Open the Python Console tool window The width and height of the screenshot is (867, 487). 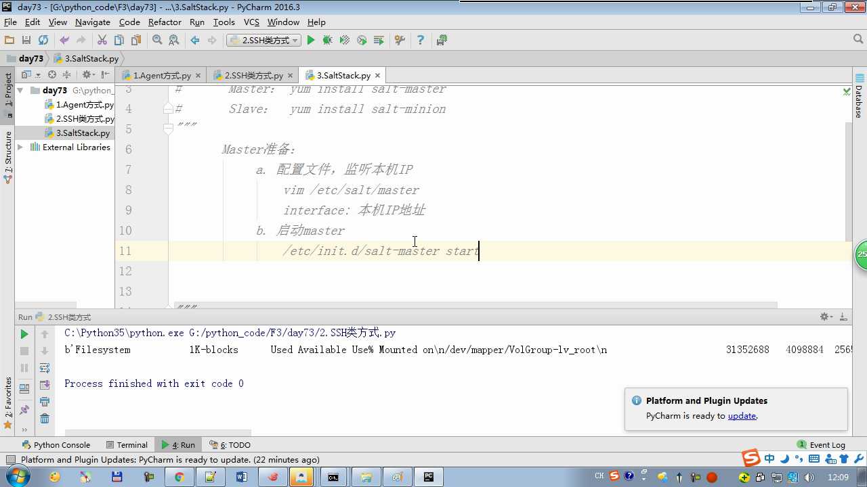click(x=56, y=445)
